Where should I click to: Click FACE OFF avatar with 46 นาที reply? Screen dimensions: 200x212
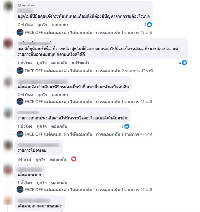[x=20, y=189]
